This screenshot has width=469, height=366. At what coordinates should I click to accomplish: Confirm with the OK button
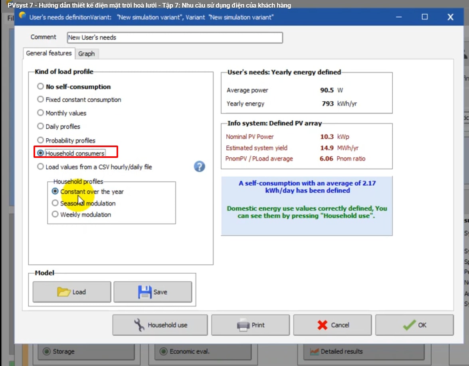coord(414,325)
